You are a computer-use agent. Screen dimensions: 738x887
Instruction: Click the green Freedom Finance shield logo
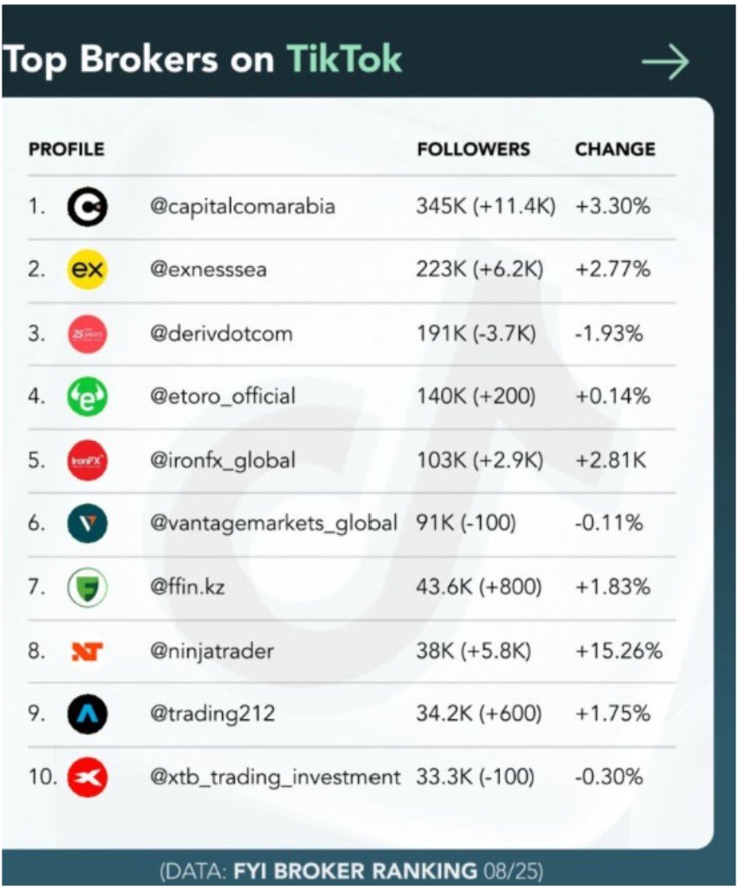tap(87, 588)
